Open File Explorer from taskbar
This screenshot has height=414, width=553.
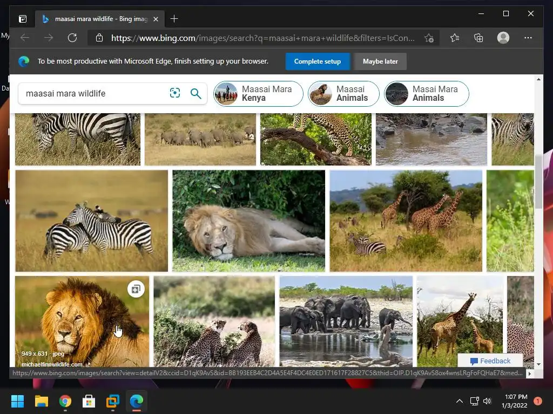pyautogui.click(x=41, y=401)
